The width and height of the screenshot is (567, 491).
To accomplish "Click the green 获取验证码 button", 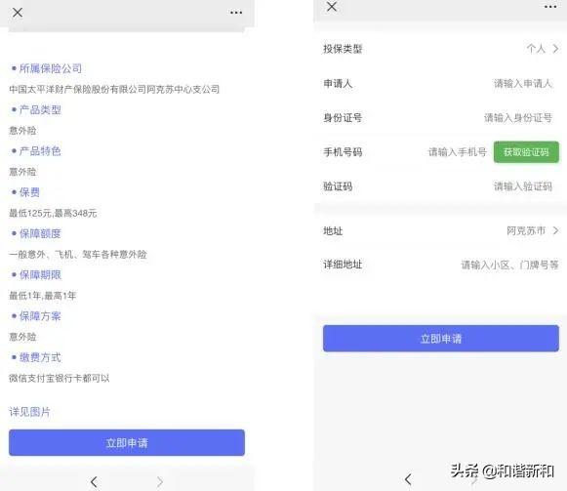I will [x=526, y=152].
